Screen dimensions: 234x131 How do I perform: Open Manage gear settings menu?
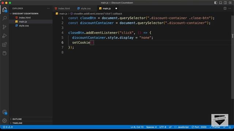point(4,120)
